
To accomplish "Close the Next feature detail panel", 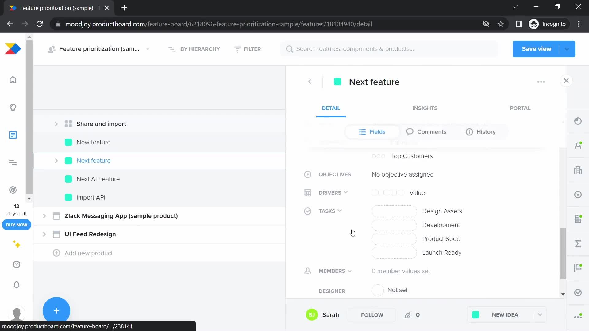I will point(566,81).
